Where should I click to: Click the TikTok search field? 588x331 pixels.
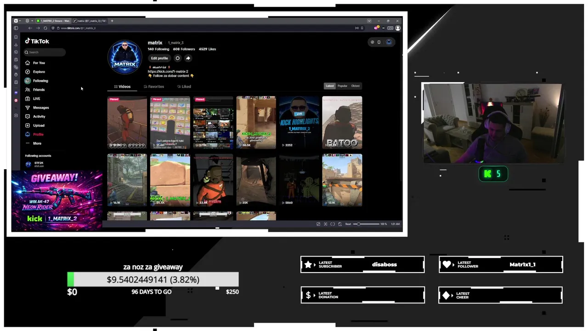(45, 52)
